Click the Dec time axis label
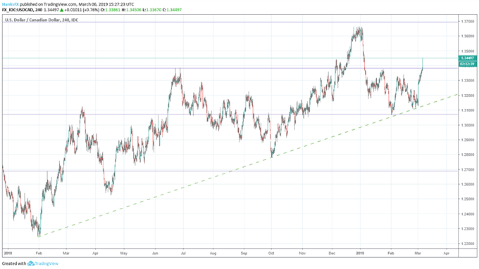Screen dimensions: 479x269 pyautogui.click(x=332, y=253)
